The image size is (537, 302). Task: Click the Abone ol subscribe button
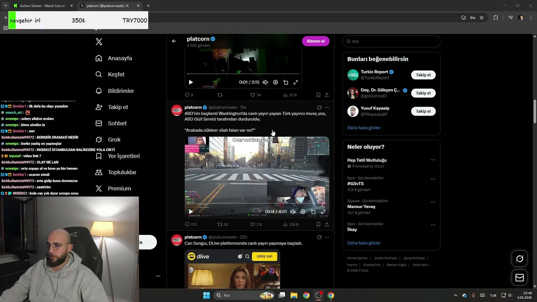315,41
